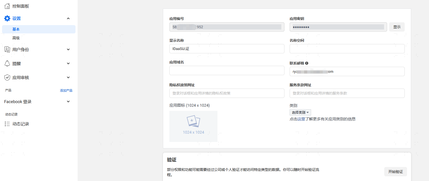The image size is (429, 181).
Task: Expand the 用户身份 menu chevron
Action: [68, 49]
